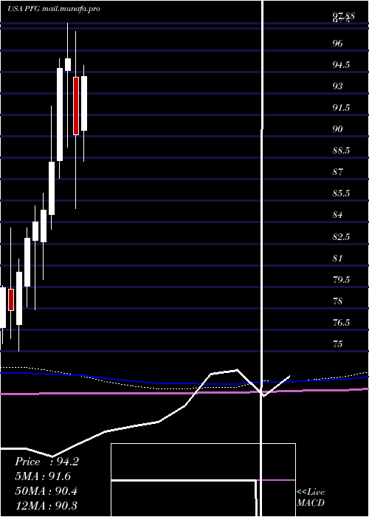
Task: Select the small red candlestick near 78
Action: click(11, 300)
